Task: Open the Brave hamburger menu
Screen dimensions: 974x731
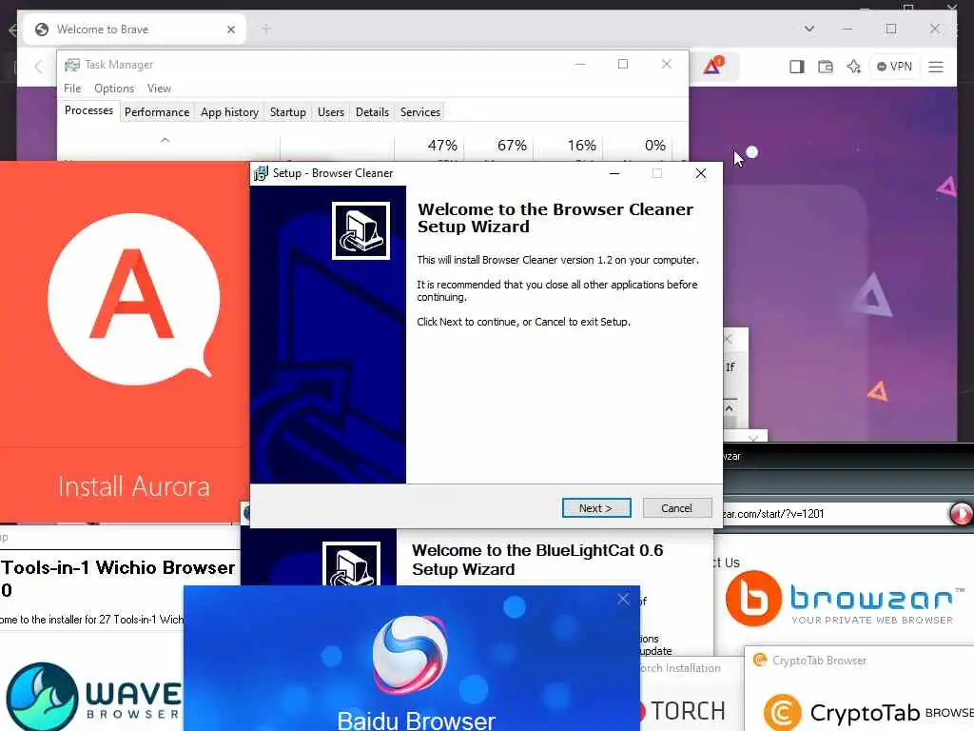Action: [936, 67]
